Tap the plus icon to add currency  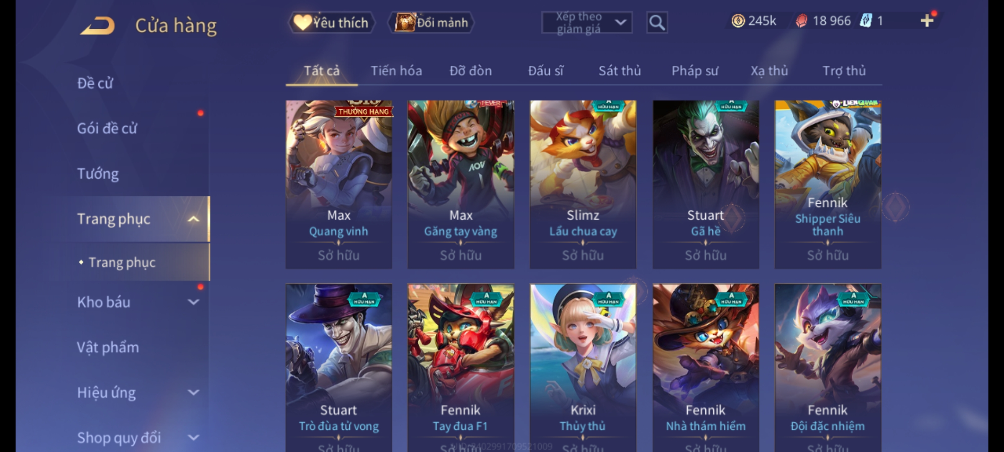(927, 21)
